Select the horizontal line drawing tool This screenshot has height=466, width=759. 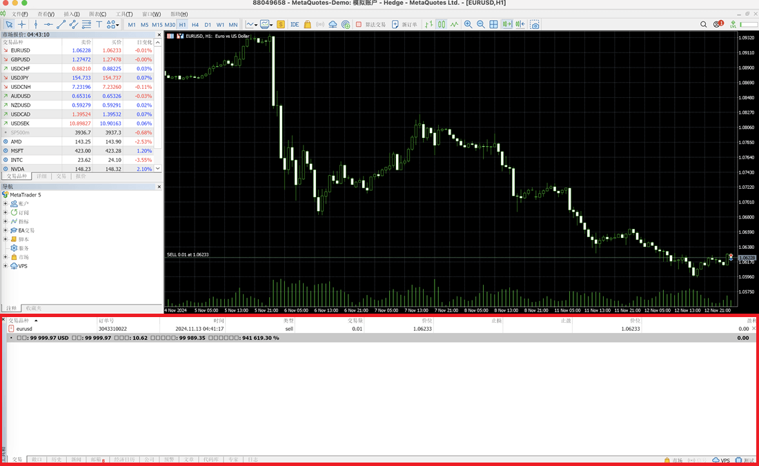point(48,25)
